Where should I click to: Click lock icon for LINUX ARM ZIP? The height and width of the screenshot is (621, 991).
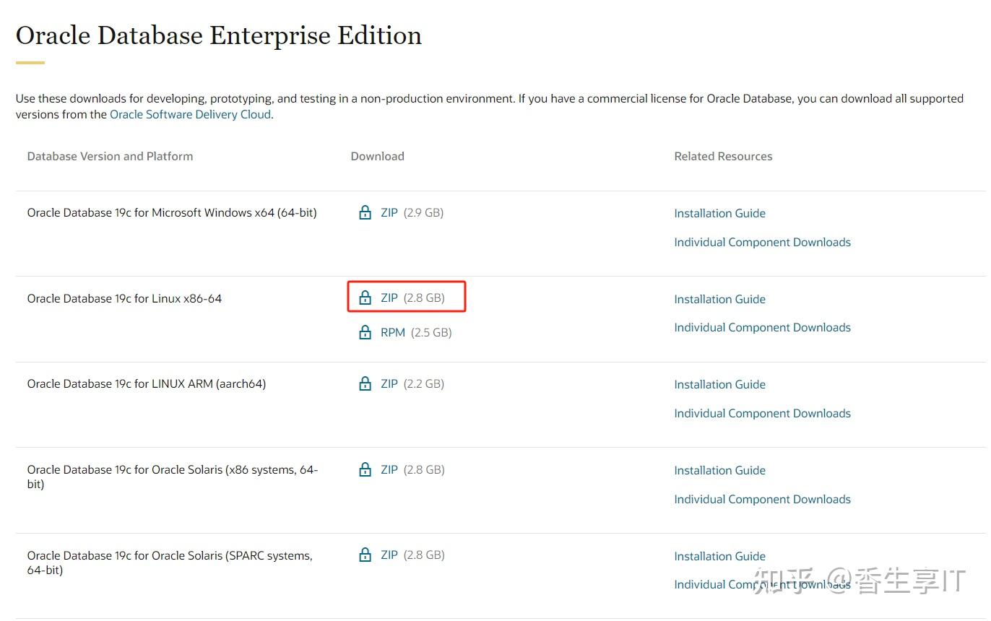click(x=365, y=383)
